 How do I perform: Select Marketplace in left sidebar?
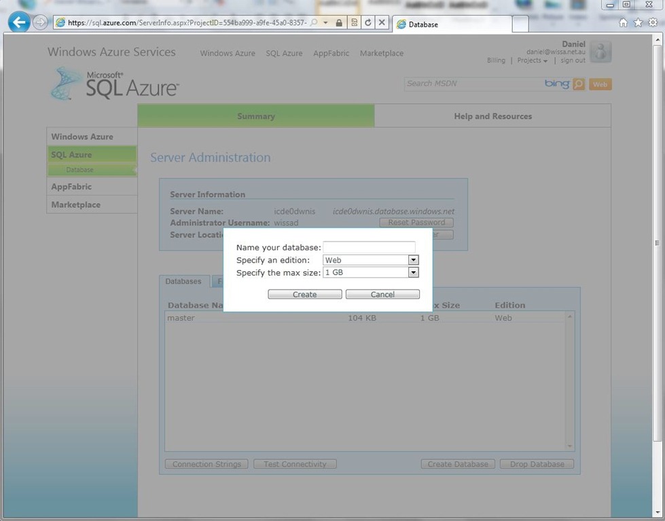pos(92,205)
